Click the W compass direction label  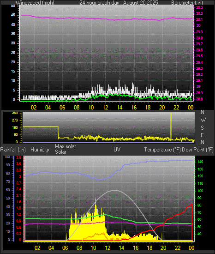[x=203, y=120]
